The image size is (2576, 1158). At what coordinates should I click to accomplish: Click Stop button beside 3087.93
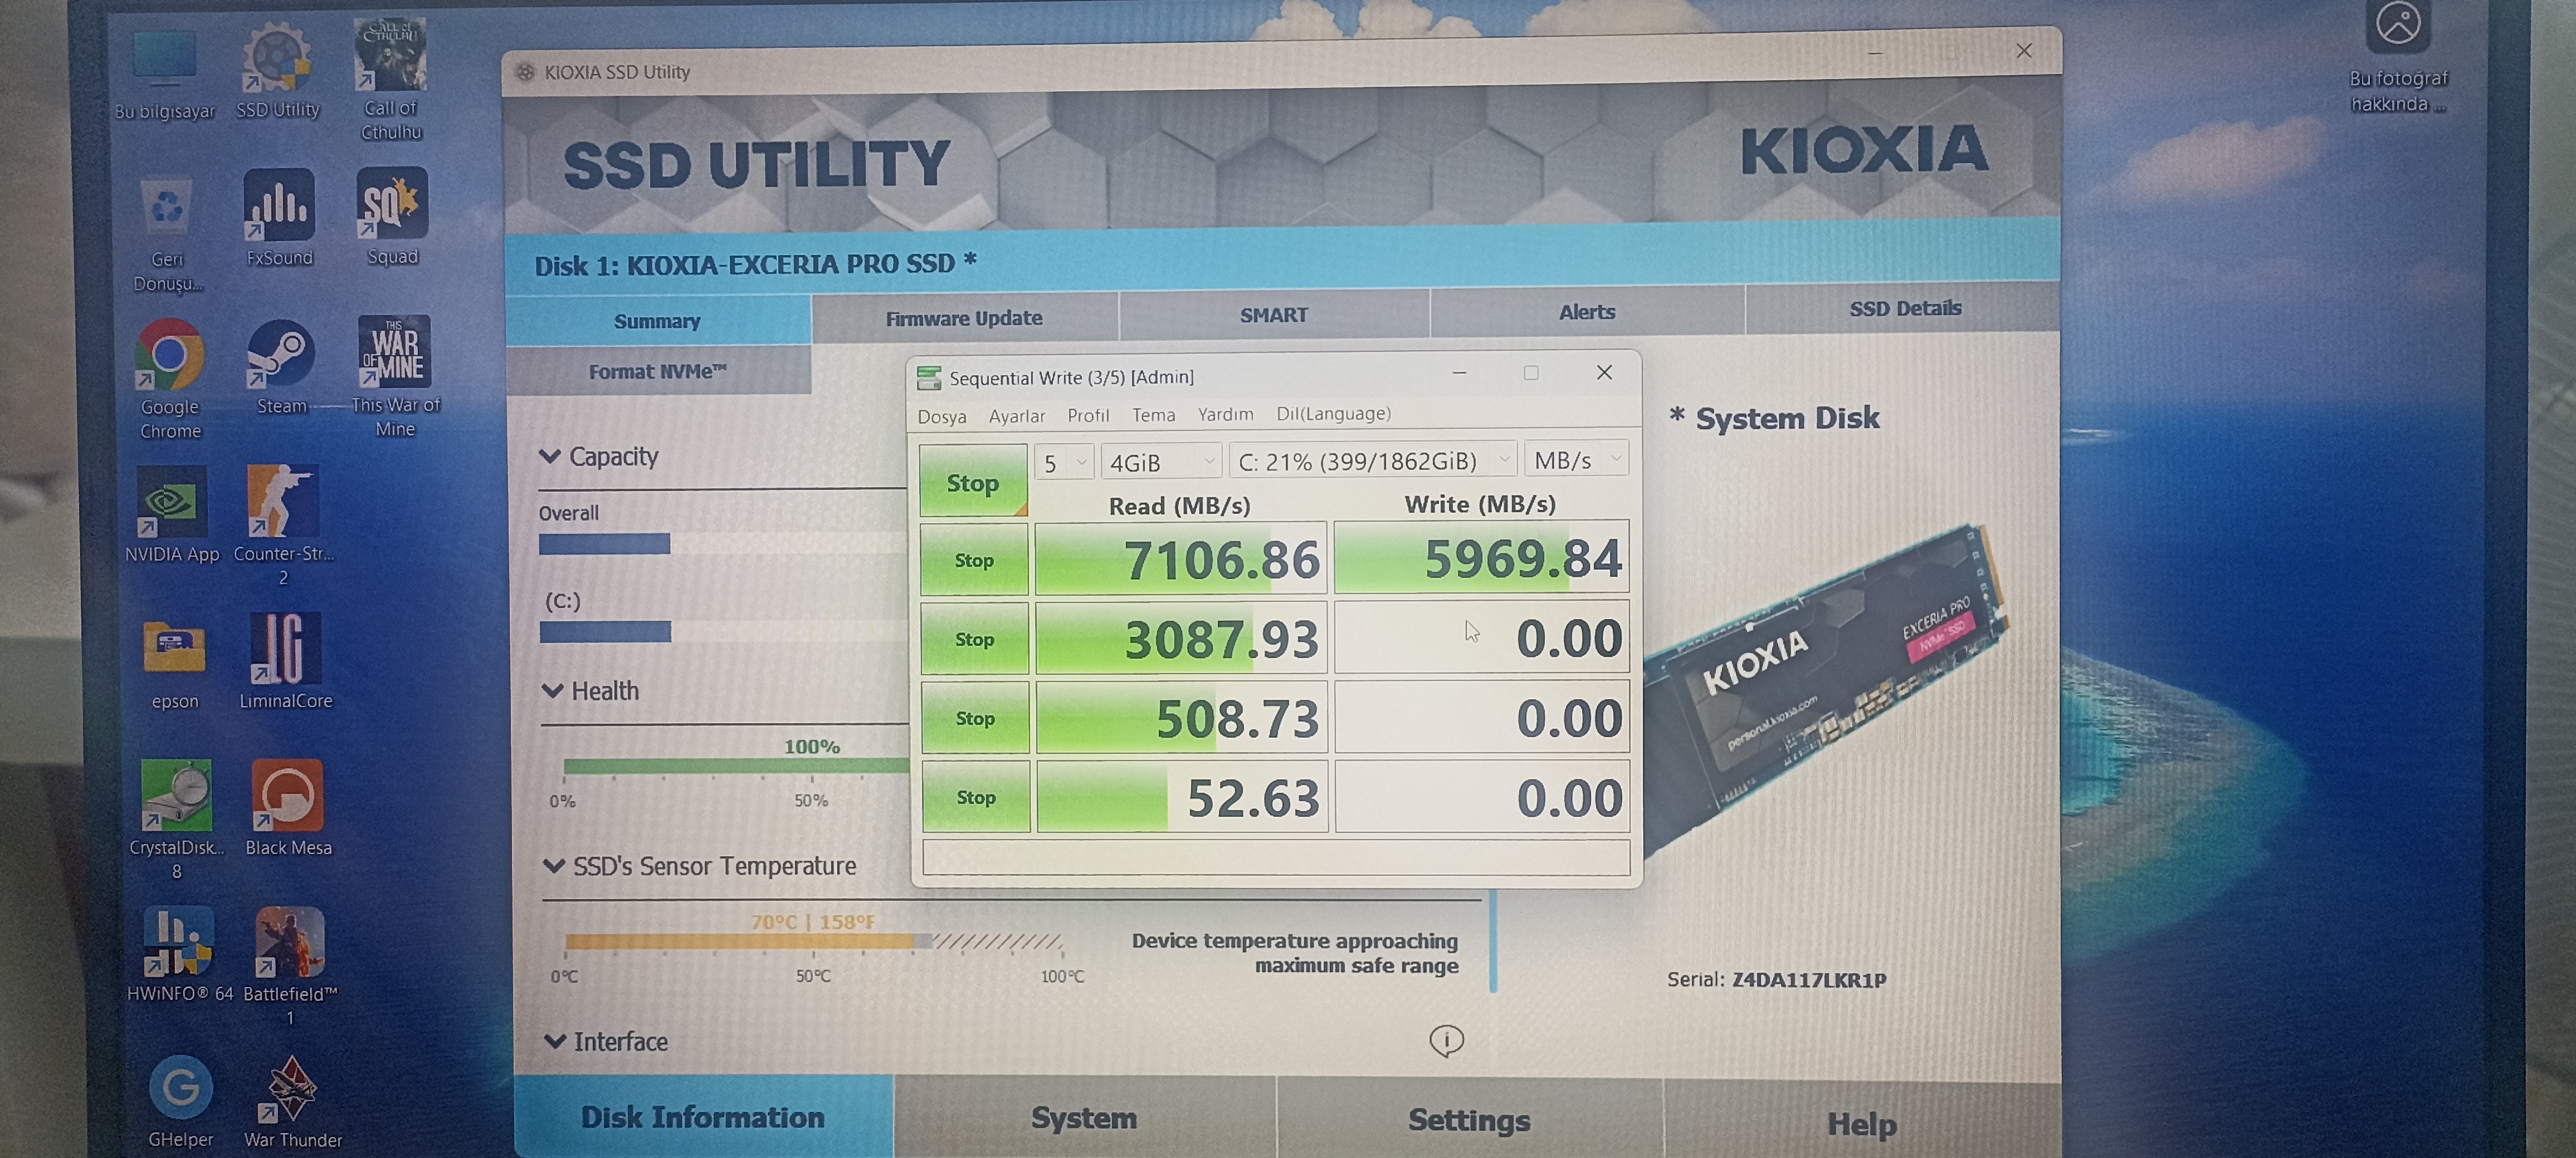[x=975, y=639]
